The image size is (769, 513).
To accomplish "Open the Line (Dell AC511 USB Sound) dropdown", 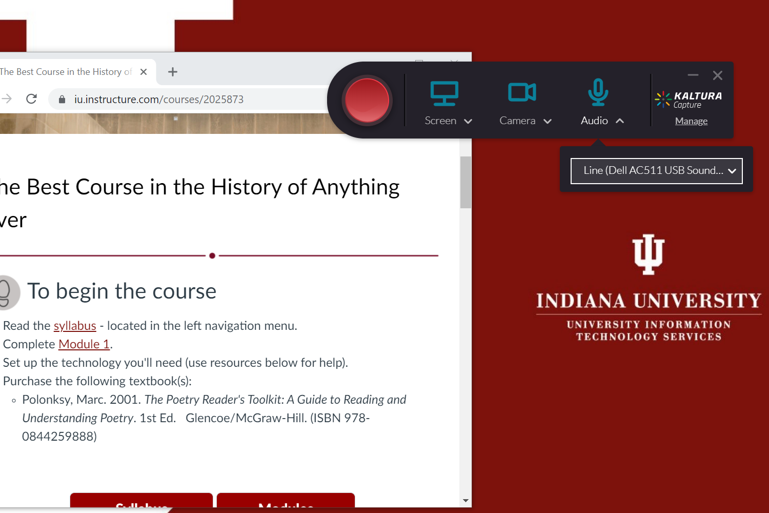I will (657, 171).
